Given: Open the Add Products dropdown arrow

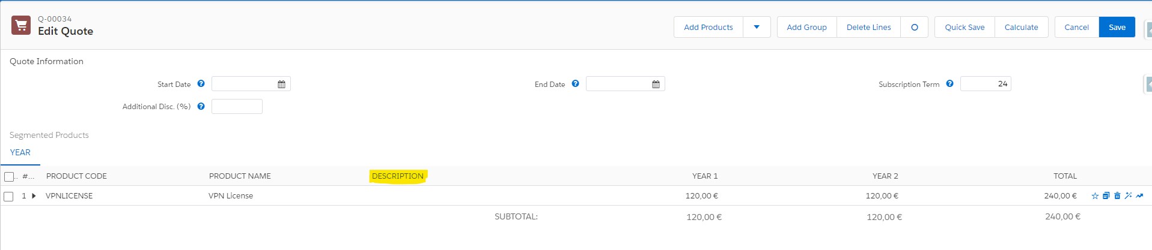Looking at the screenshot, I should (757, 28).
